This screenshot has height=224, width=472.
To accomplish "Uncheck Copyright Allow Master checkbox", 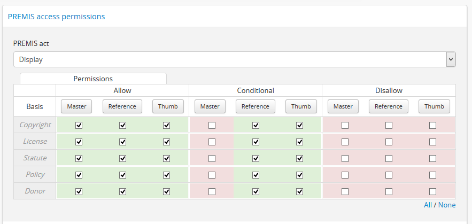I will 79,125.
